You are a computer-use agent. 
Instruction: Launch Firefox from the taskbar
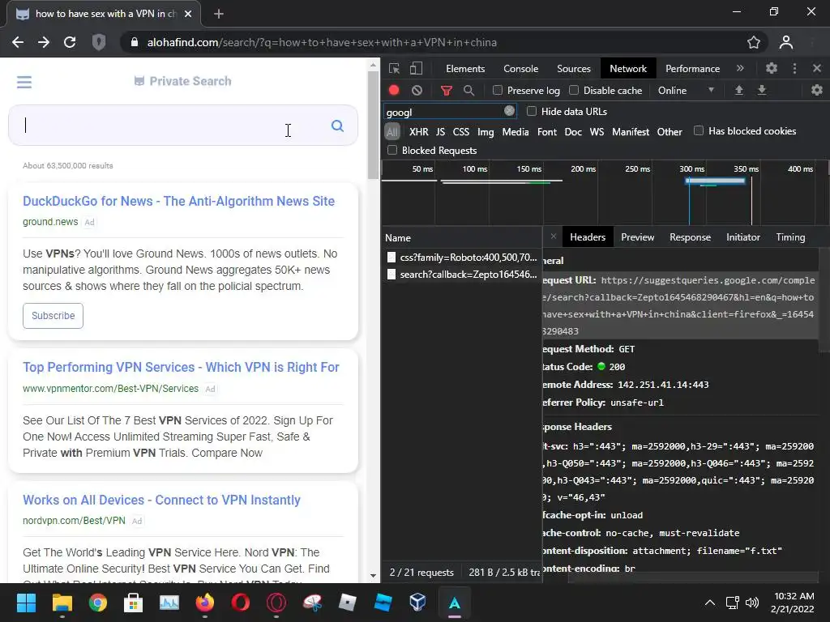[x=205, y=603]
